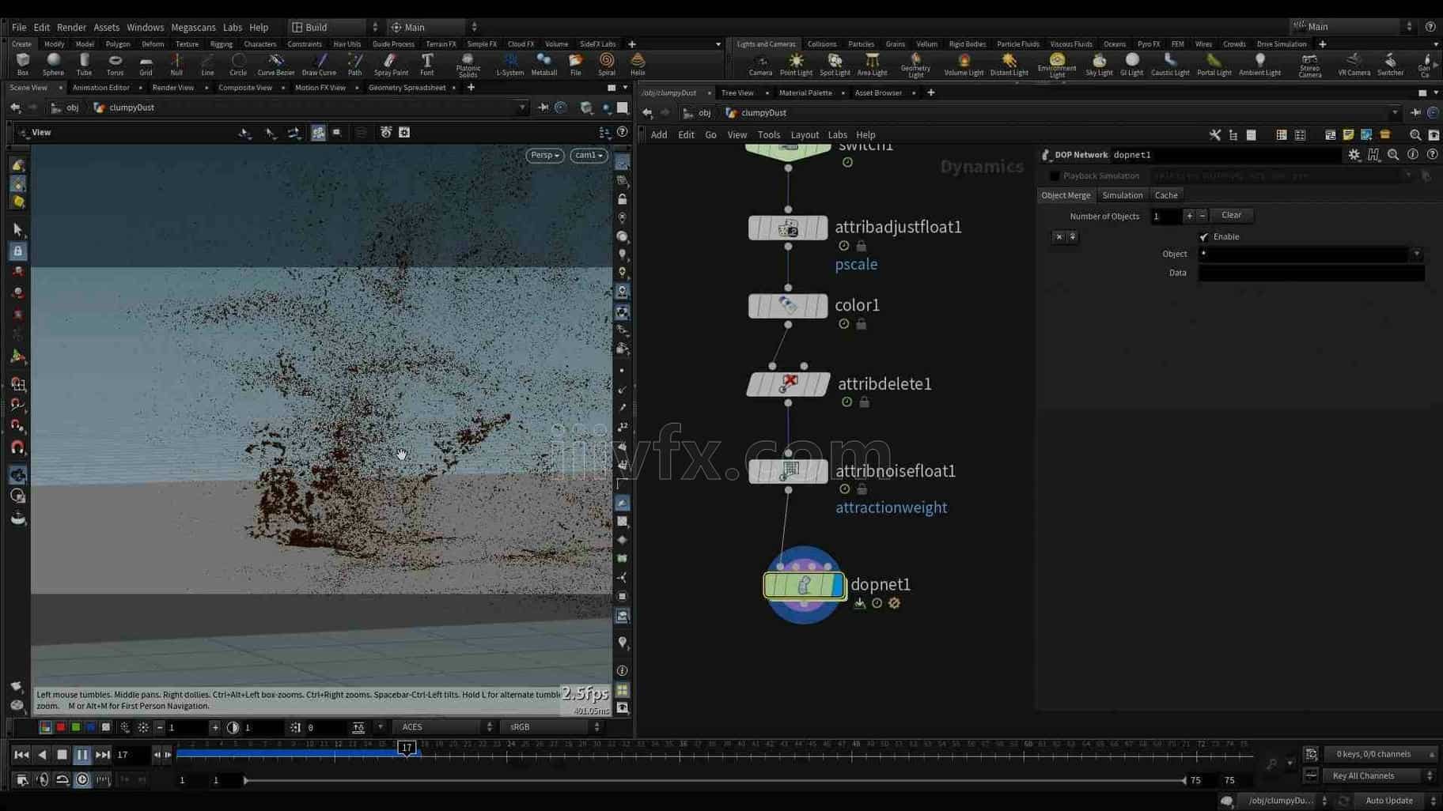This screenshot has height=811, width=1443.
Task: Add a Spot Light
Action: (835, 65)
